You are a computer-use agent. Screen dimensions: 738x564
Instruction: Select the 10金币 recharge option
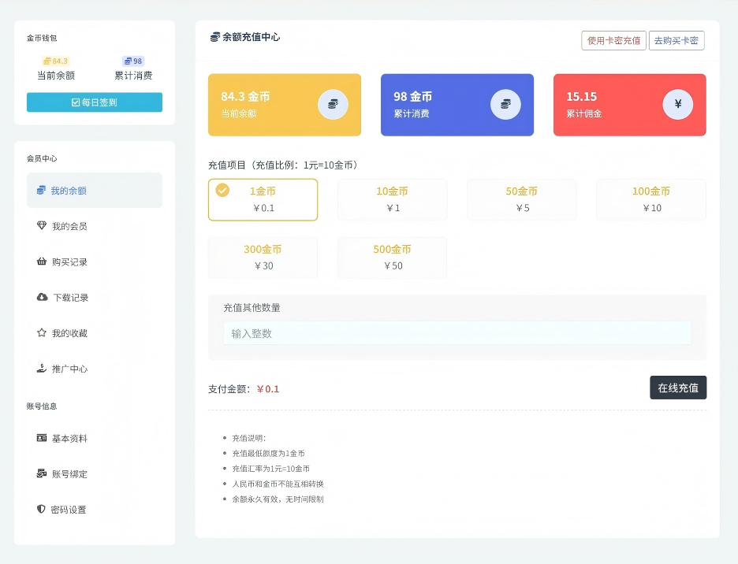click(x=392, y=199)
